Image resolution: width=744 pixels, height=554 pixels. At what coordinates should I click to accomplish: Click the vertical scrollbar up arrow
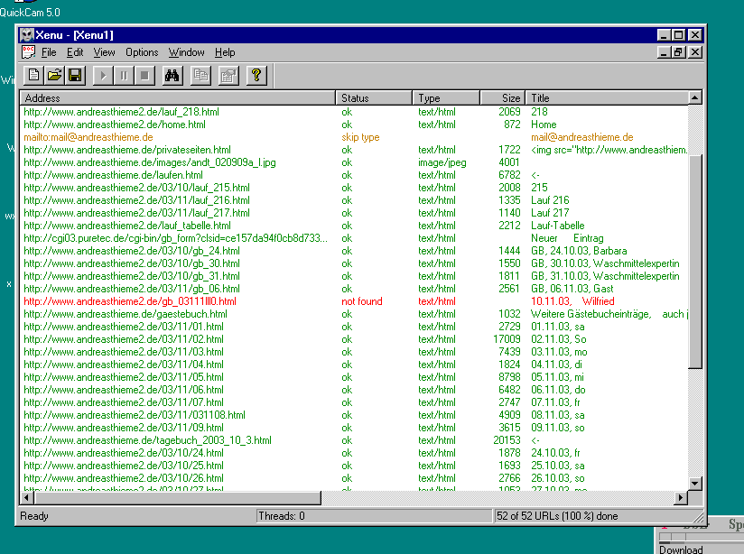point(694,98)
